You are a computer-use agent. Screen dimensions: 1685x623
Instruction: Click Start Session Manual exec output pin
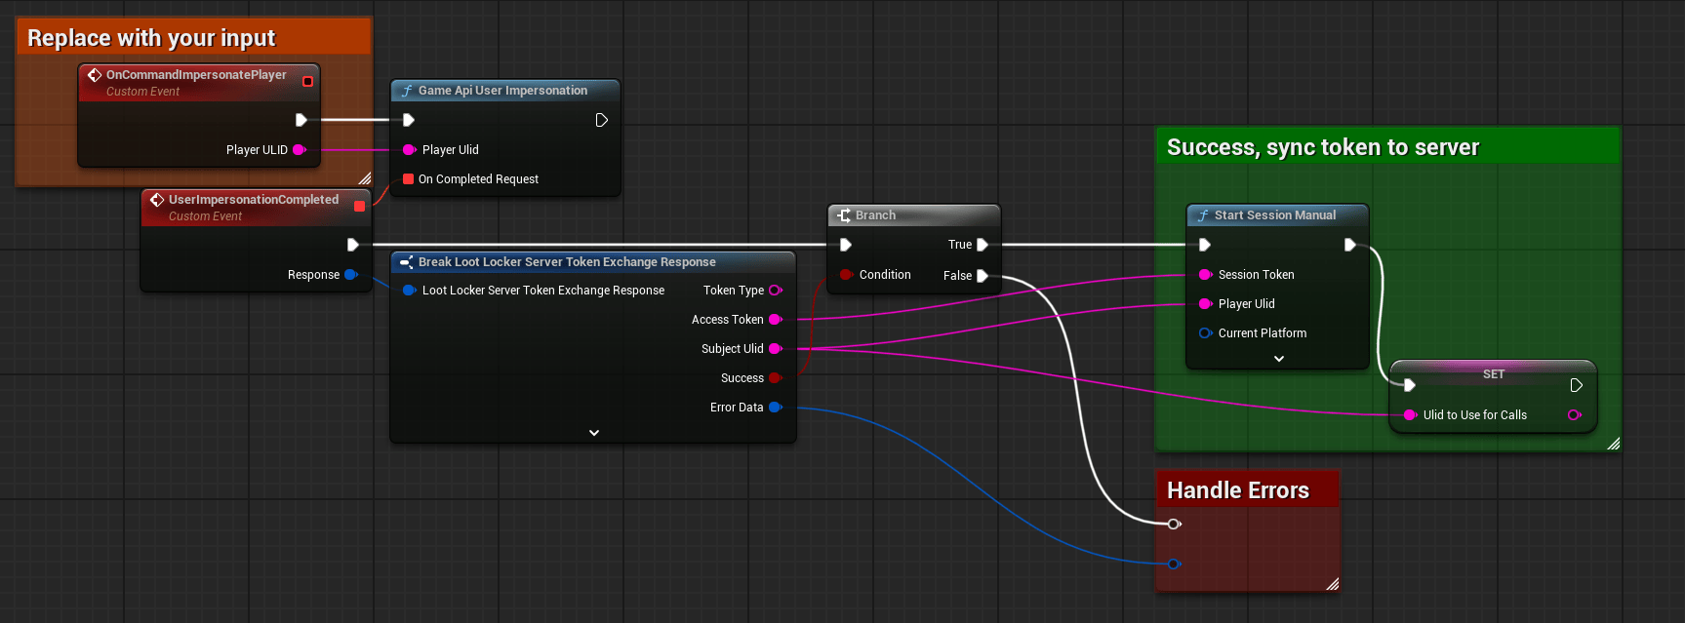1349,245
